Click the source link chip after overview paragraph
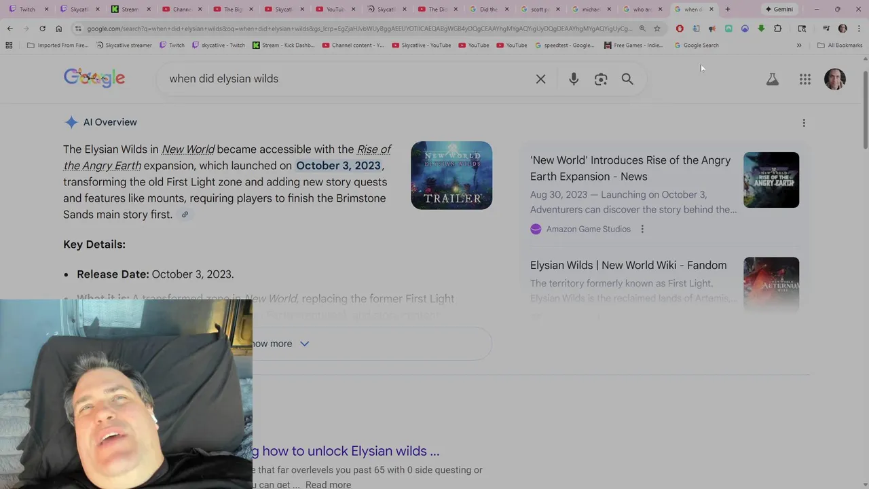The height and width of the screenshot is (489, 869). 185,215
